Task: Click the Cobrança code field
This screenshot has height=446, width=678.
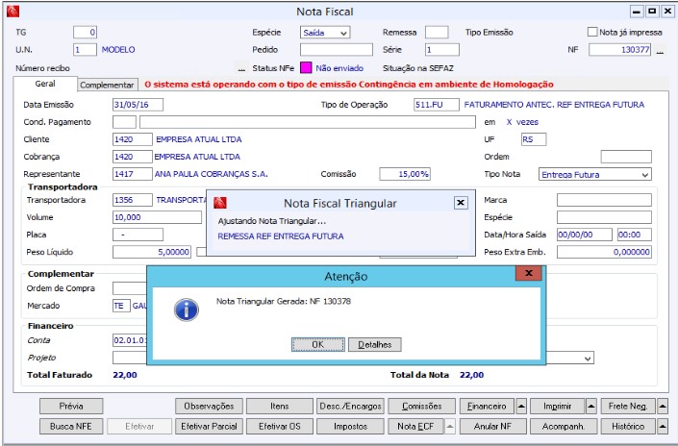Action: 133,157
